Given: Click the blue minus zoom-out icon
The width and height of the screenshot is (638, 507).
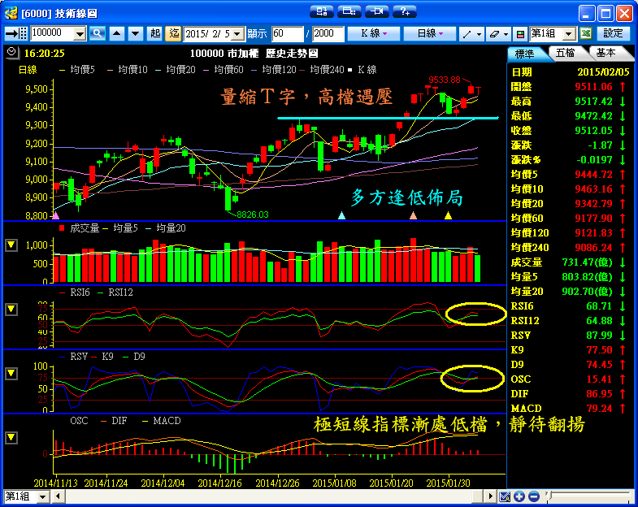Looking at the screenshot, I should (534, 496).
